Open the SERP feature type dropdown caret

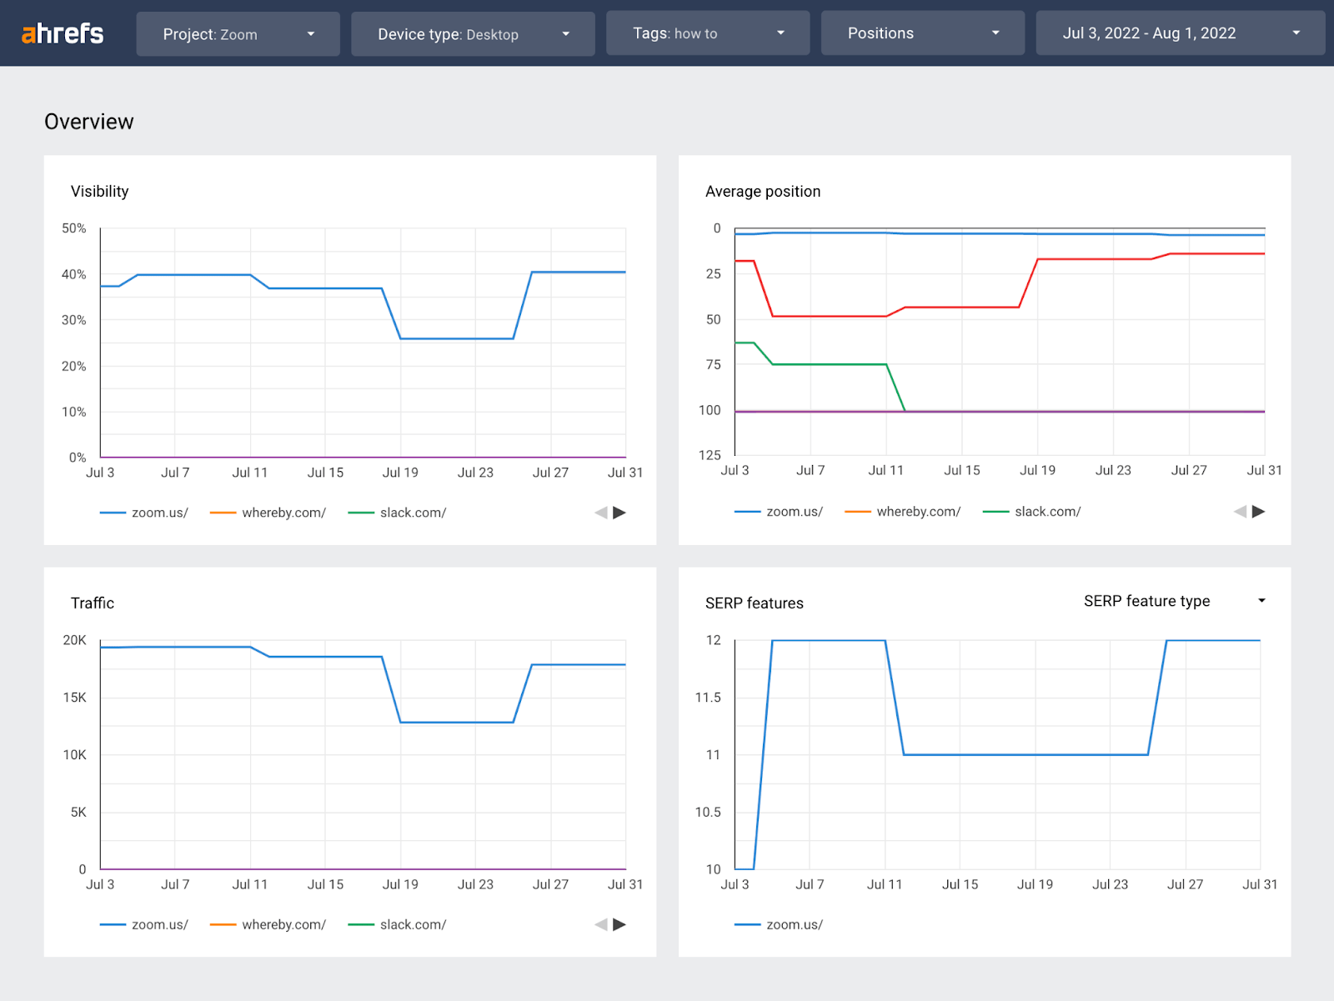point(1262,600)
